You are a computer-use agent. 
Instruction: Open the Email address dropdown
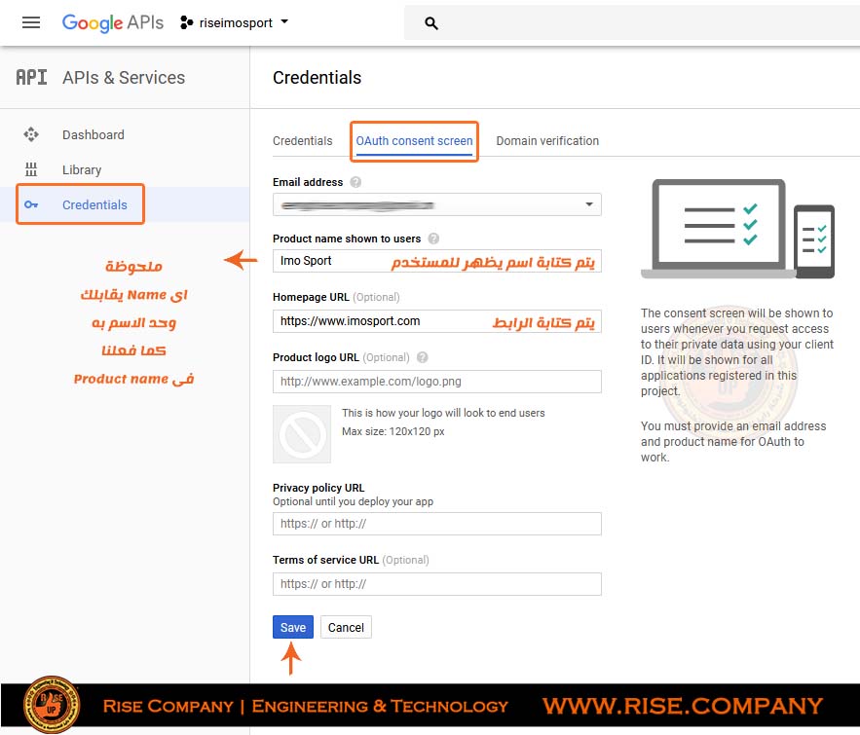436,204
